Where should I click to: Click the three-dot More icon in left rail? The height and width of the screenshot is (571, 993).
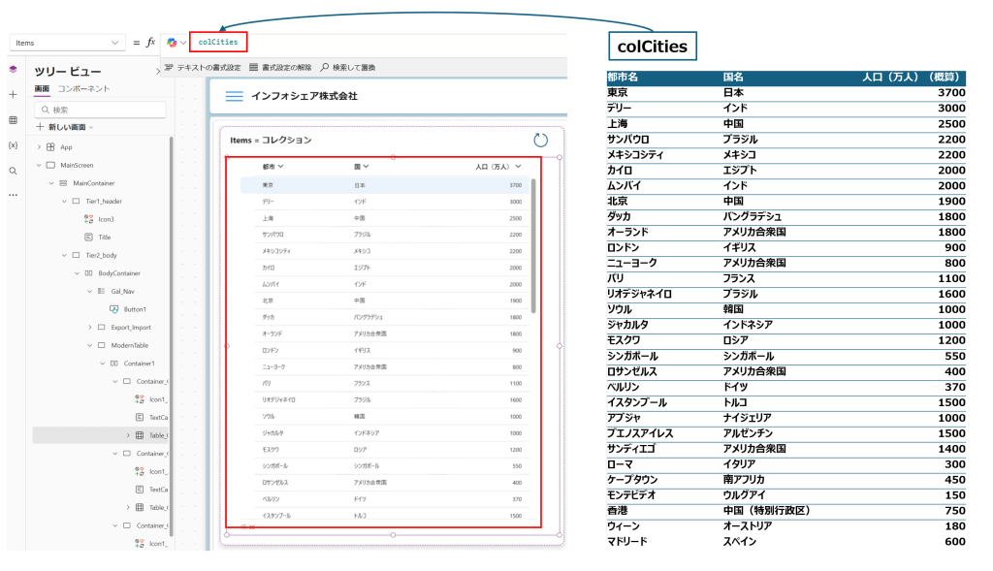point(13,195)
